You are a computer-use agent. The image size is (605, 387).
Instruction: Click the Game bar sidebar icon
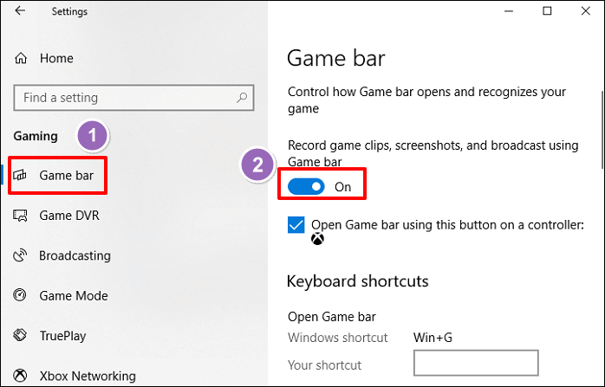[20, 176]
